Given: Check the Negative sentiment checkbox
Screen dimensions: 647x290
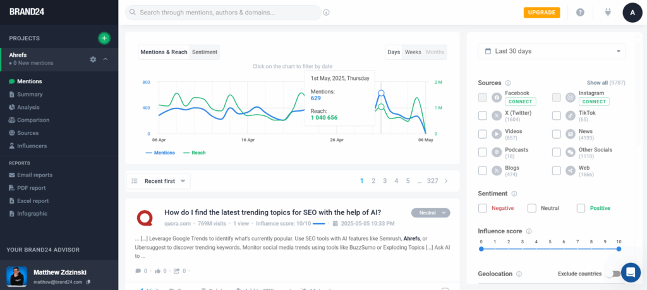Looking at the screenshot, I should click(482, 208).
